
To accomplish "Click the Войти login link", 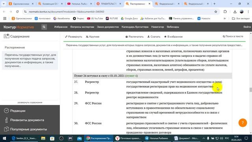I will click(247, 27).
